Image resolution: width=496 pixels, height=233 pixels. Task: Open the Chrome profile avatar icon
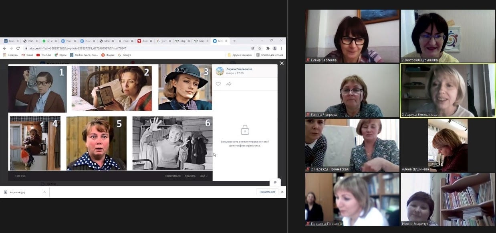point(274,48)
